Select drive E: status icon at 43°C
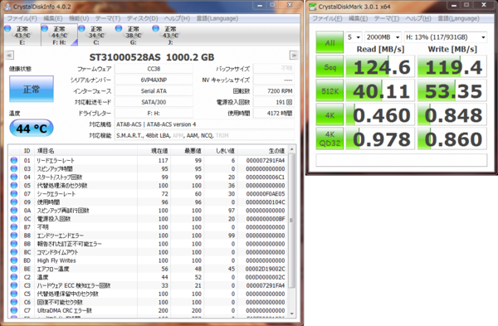Viewport: 498px width, 326px height. point(8,28)
